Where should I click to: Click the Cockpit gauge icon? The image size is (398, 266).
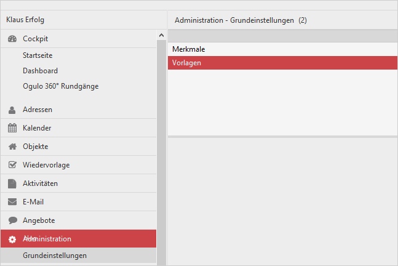tap(12, 39)
